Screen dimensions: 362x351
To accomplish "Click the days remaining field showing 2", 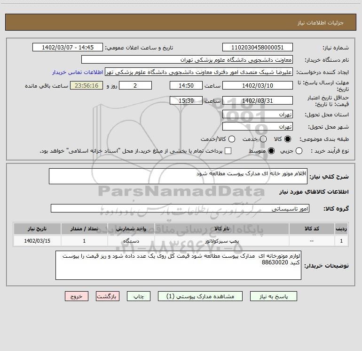I will tap(135, 86).
